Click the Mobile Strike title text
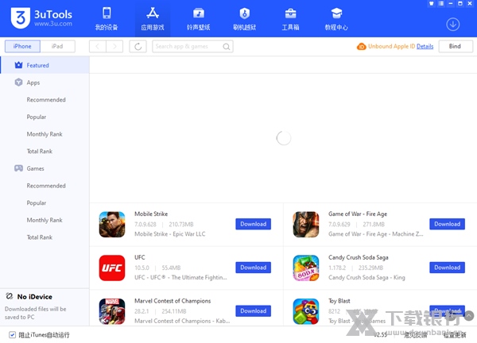 point(151,214)
